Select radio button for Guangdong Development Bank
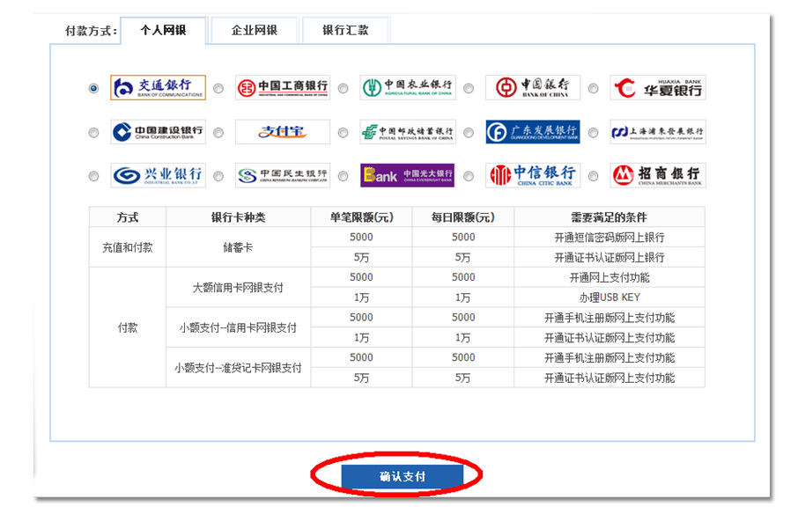This screenshot has height=514, width=798. click(x=468, y=133)
